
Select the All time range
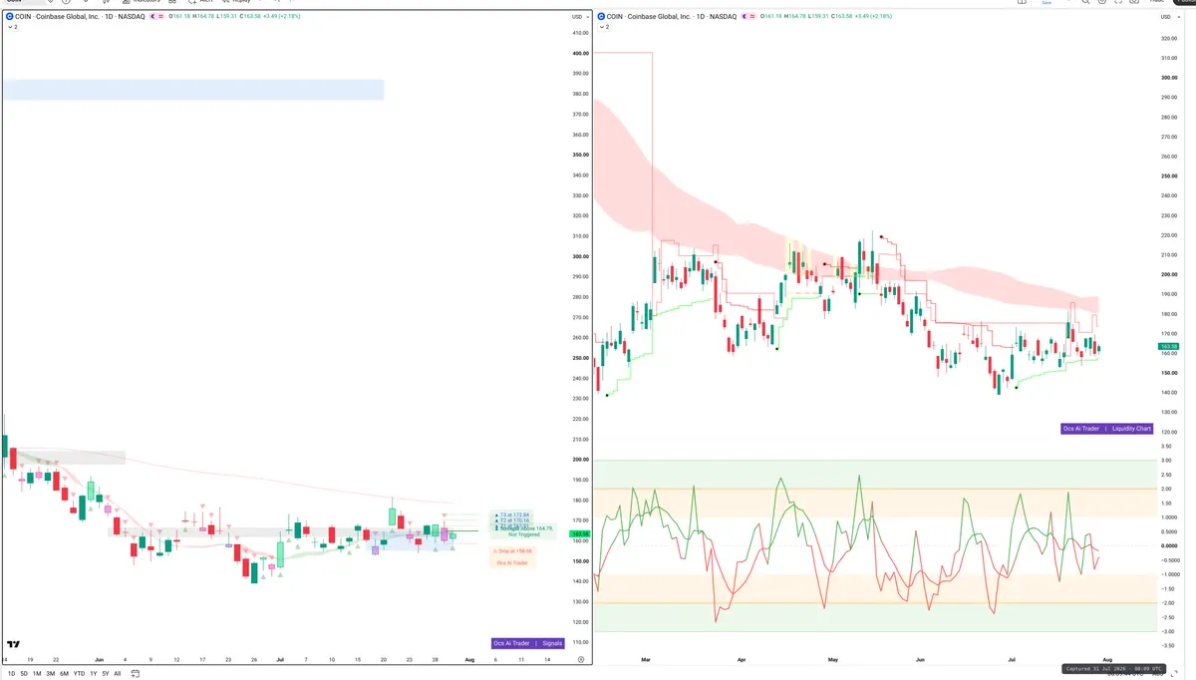coord(118,674)
